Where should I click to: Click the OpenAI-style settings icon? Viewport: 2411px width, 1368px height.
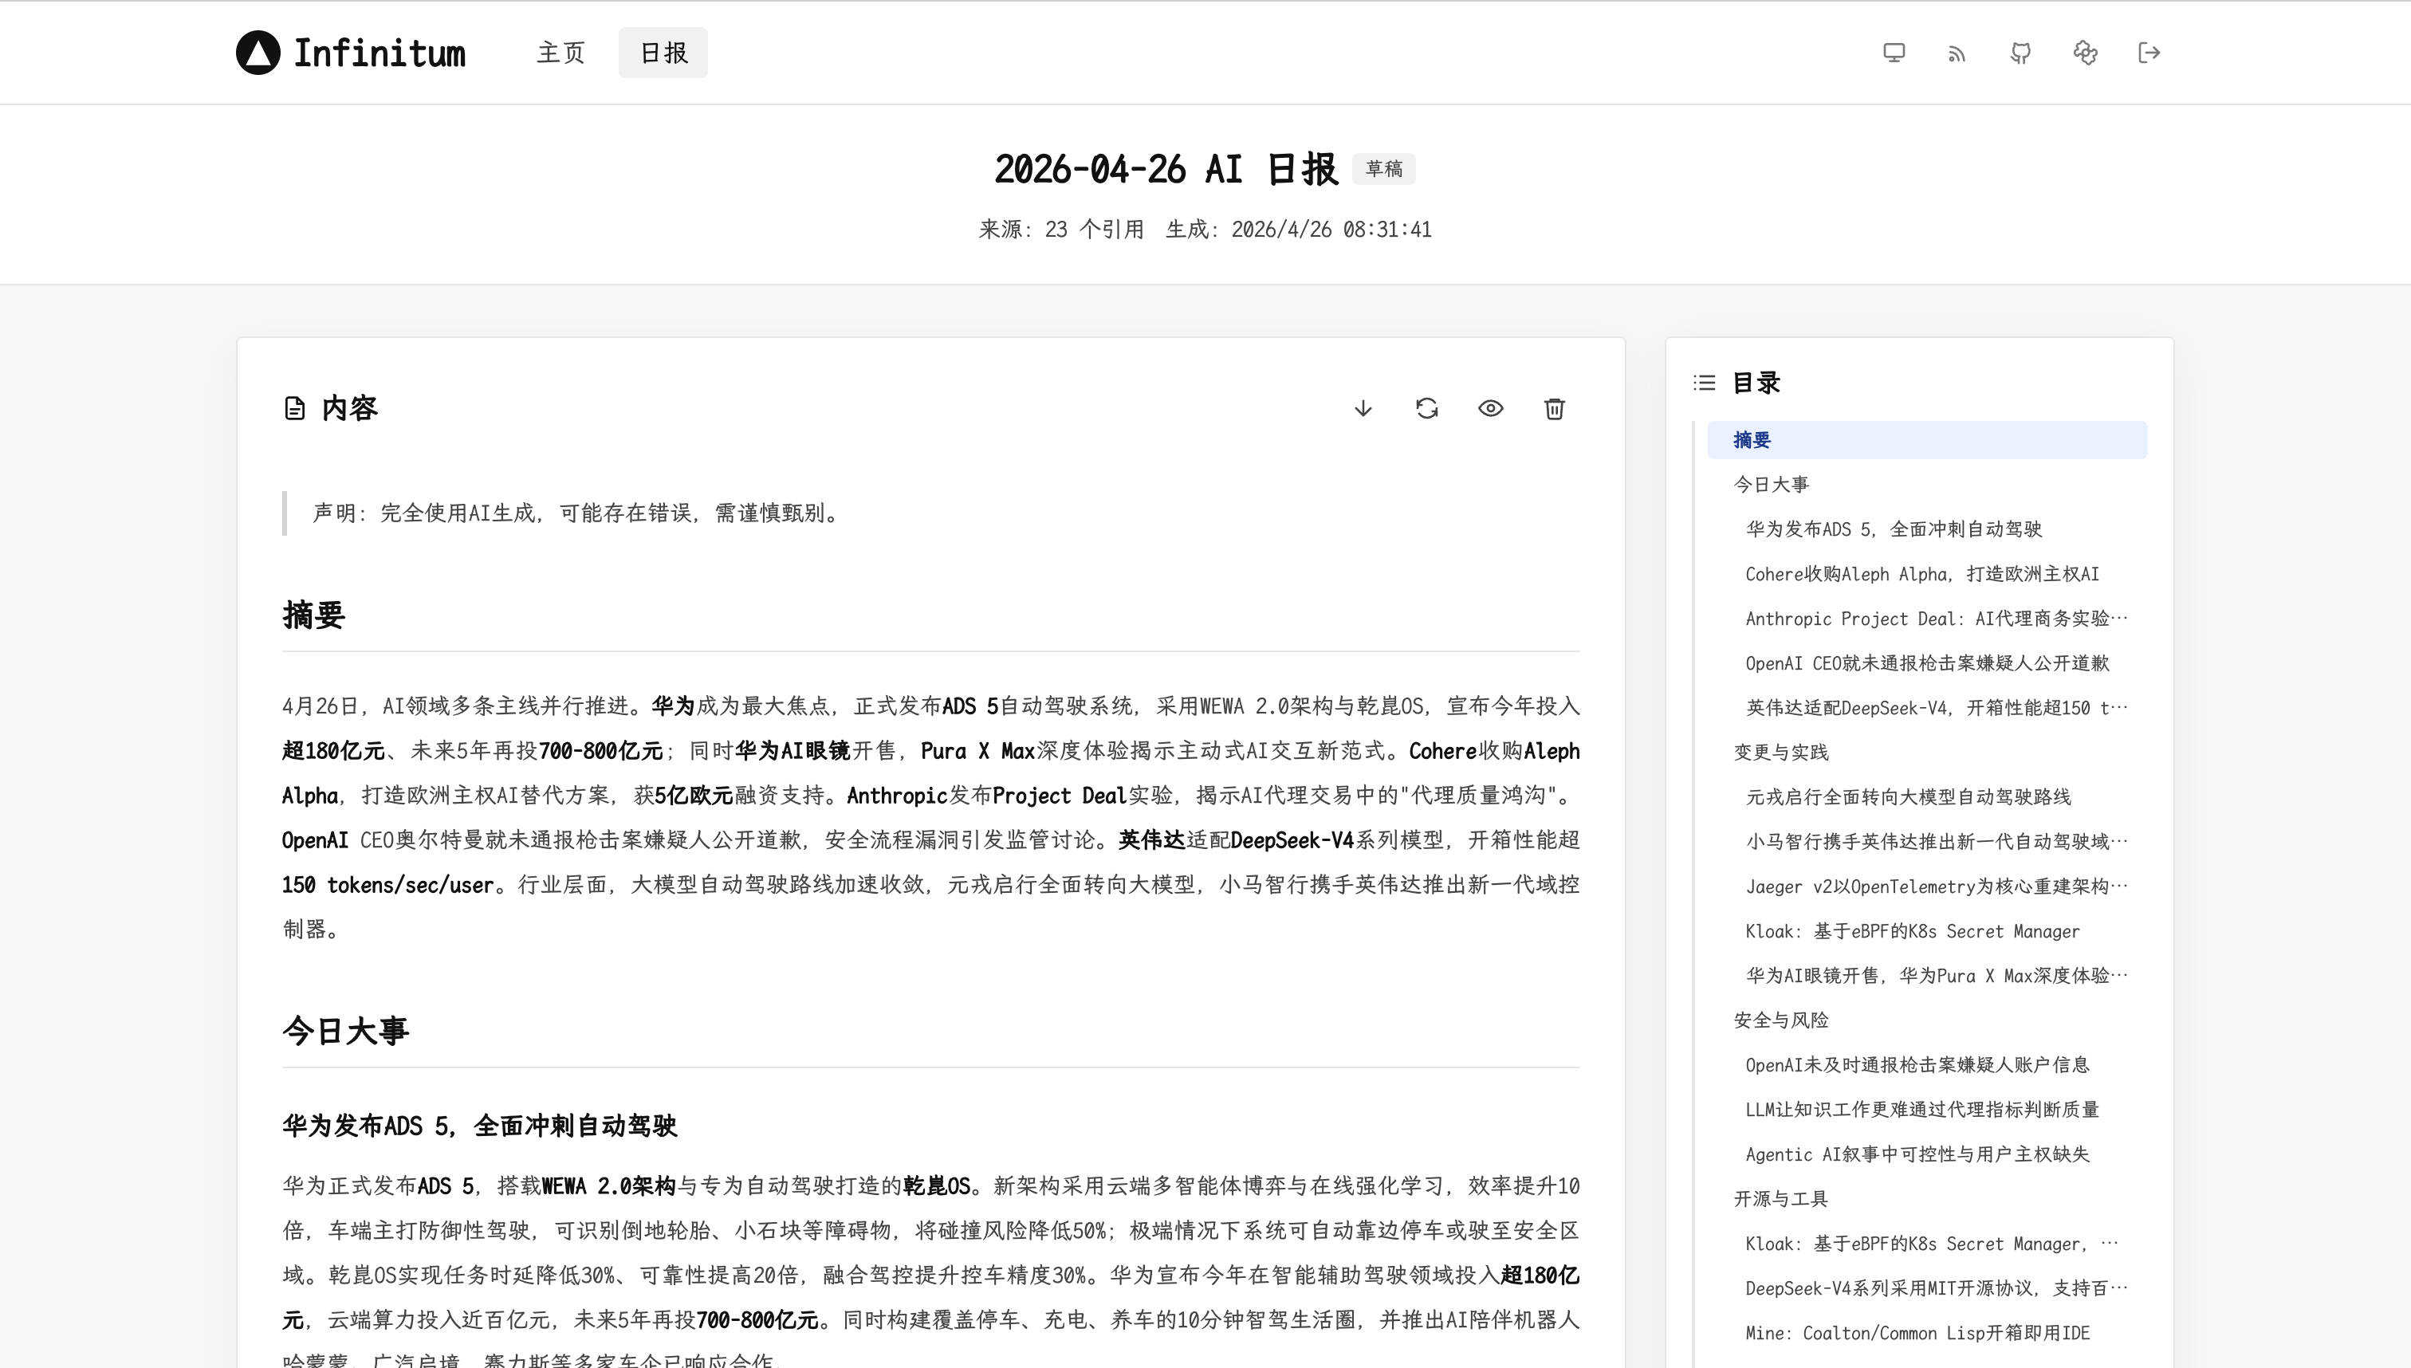(x=2085, y=53)
